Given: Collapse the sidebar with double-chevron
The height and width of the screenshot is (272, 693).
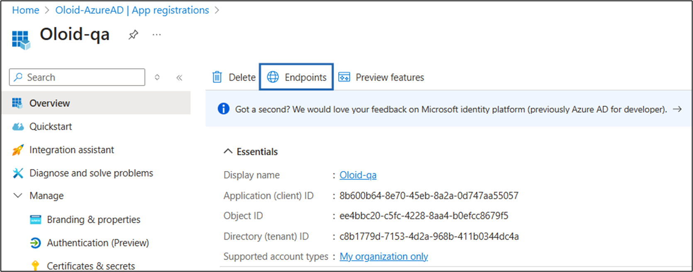Looking at the screenshot, I should pyautogui.click(x=179, y=77).
